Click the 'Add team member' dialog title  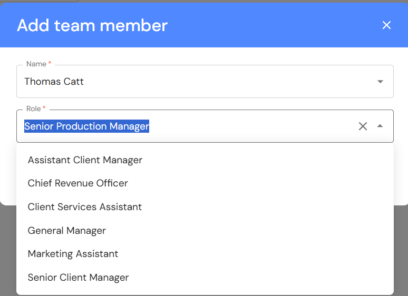click(x=92, y=25)
